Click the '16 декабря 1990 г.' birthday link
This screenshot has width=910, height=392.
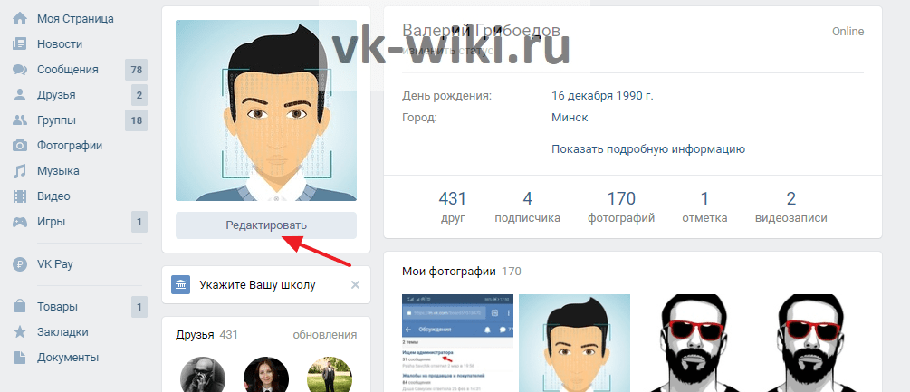pos(602,96)
